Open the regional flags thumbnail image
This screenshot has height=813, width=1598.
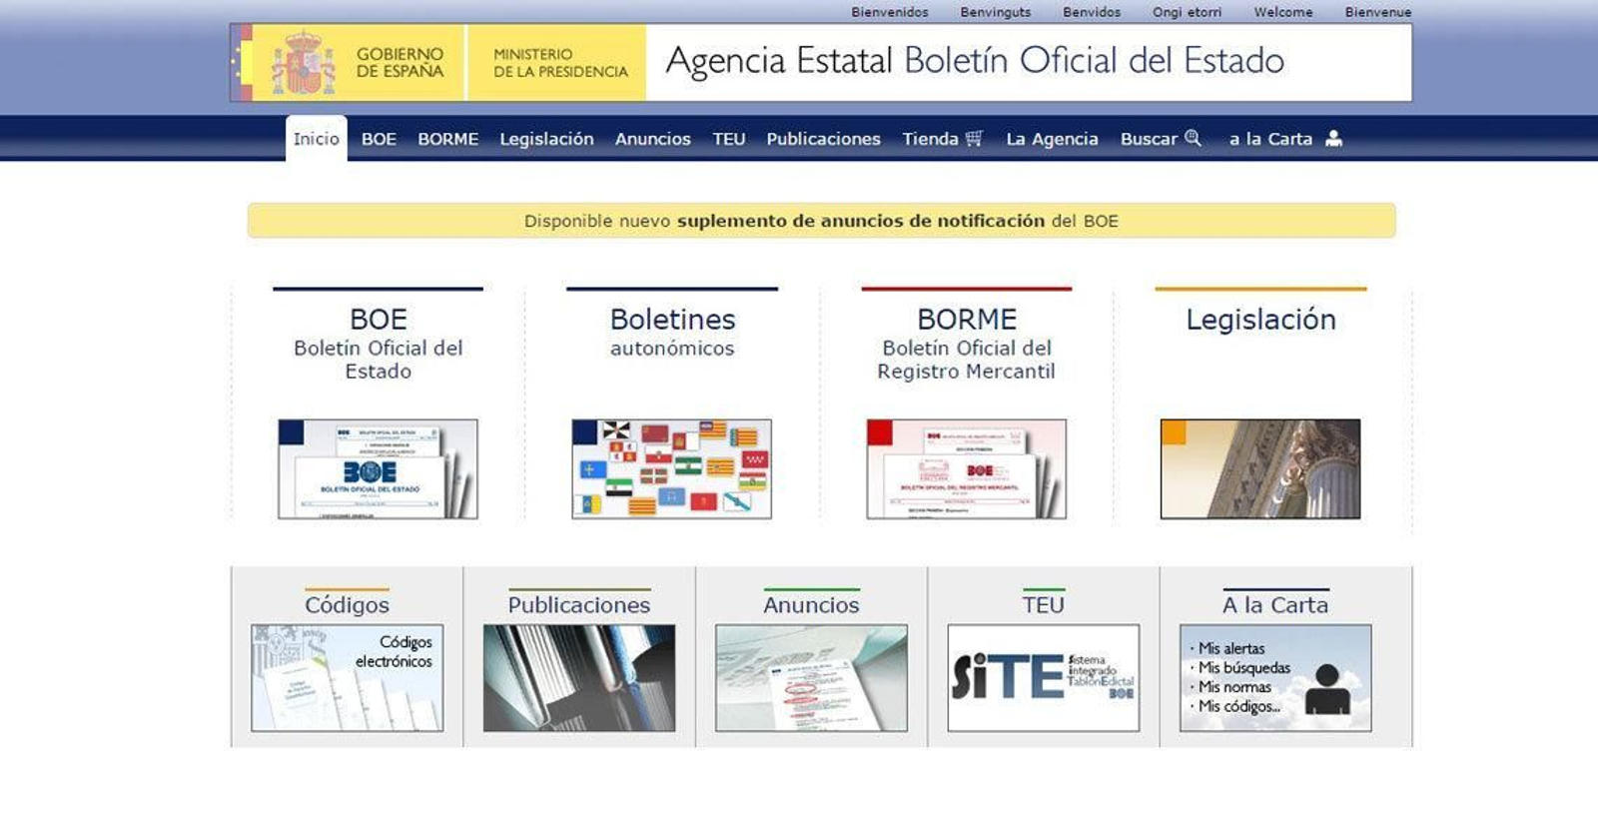pyautogui.click(x=672, y=468)
